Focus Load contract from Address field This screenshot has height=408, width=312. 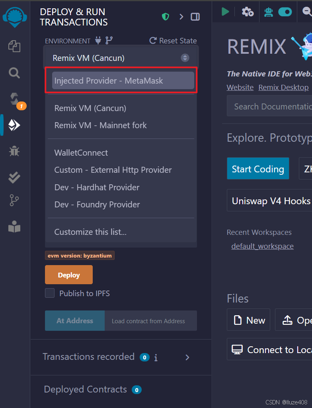pos(151,320)
